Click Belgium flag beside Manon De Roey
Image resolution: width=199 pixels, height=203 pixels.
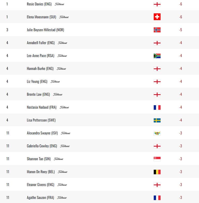click(x=157, y=172)
